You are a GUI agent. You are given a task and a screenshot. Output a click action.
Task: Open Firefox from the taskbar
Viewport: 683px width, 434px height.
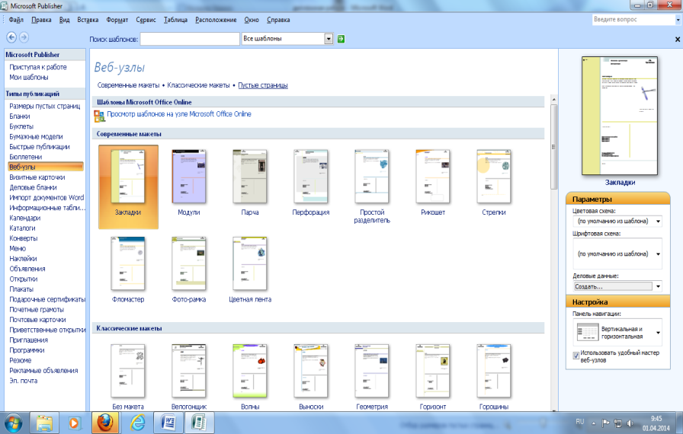point(105,423)
